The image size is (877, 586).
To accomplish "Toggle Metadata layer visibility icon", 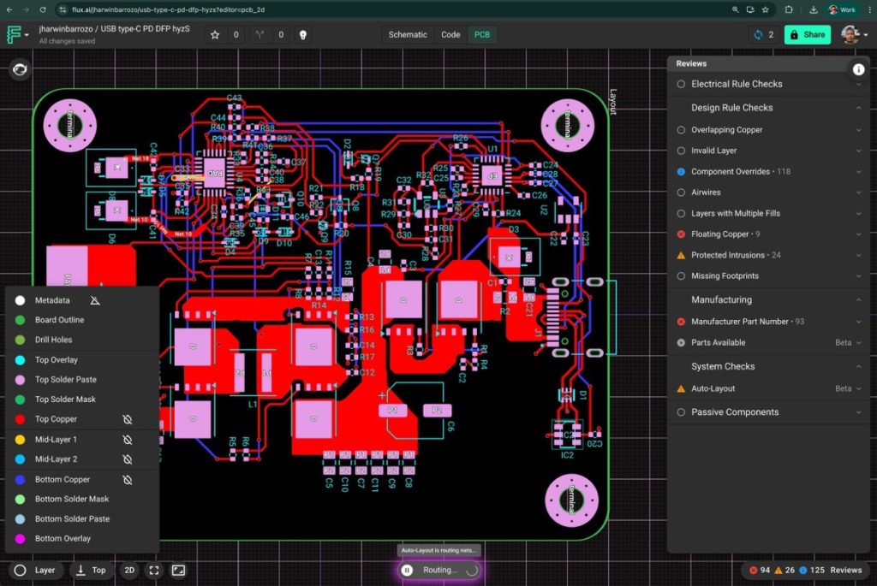I will coord(96,300).
